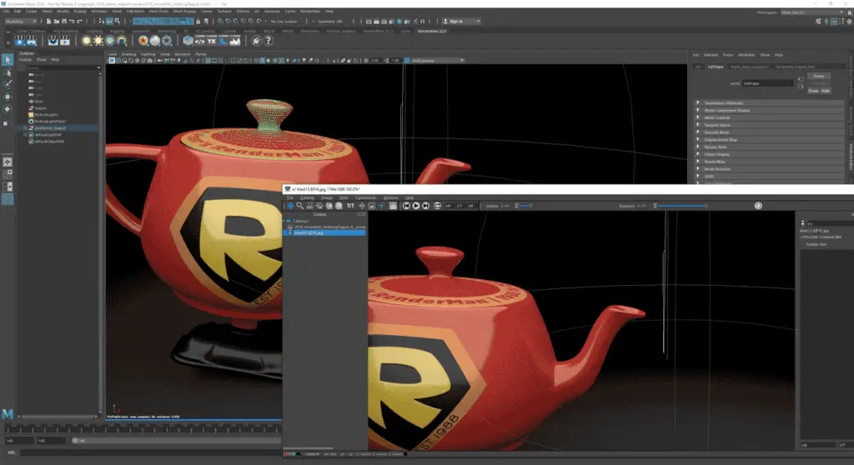Expand the Object Display section

tap(771, 155)
